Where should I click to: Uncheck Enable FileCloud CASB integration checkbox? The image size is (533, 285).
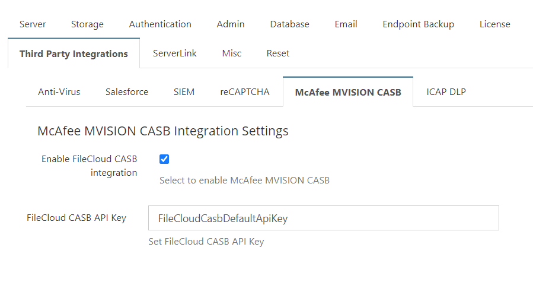point(164,159)
